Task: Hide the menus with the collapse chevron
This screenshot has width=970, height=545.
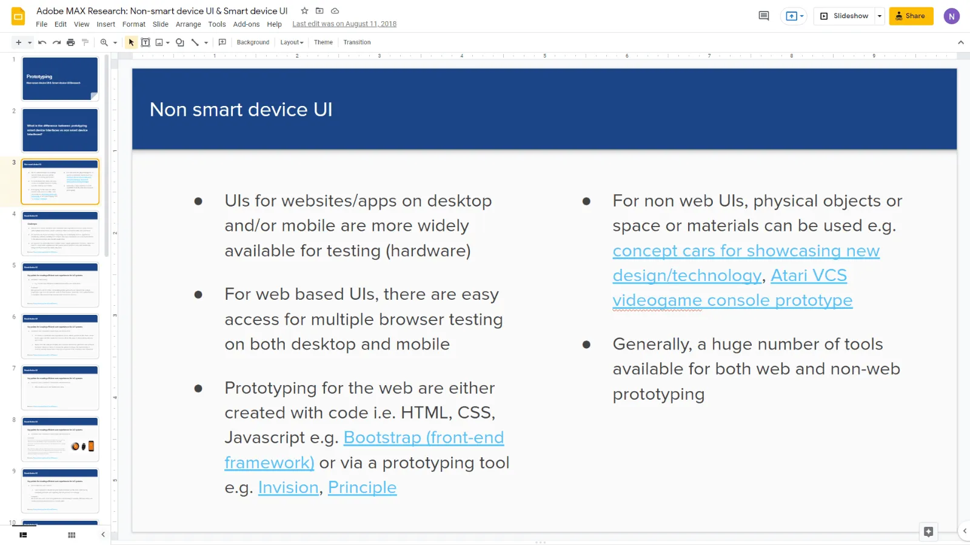Action: pyautogui.click(x=961, y=42)
